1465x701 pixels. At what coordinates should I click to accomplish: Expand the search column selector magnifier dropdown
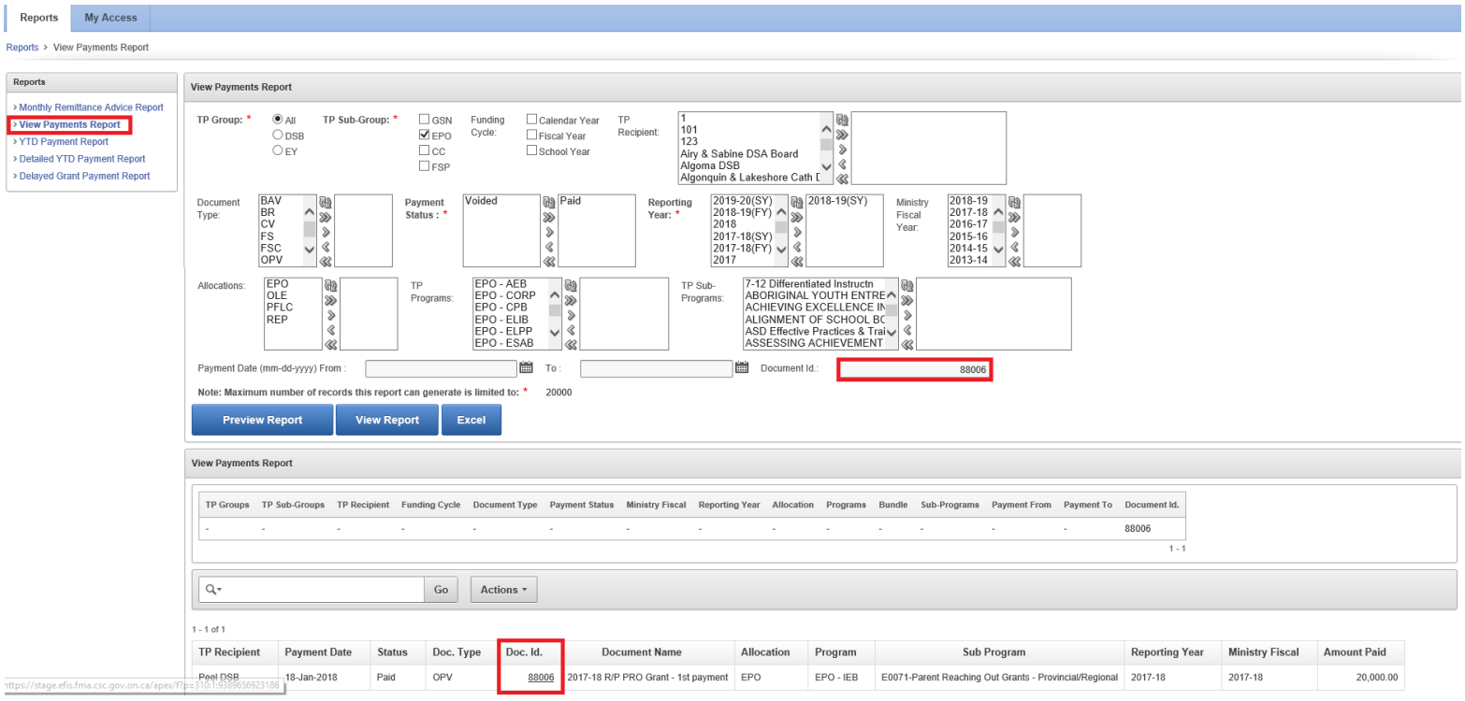click(x=213, y=590)
